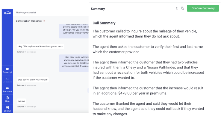Toggle the Summary switch off
Viewport: 224px width, 122px height.
pyautogui.click(x=7, y=88)
